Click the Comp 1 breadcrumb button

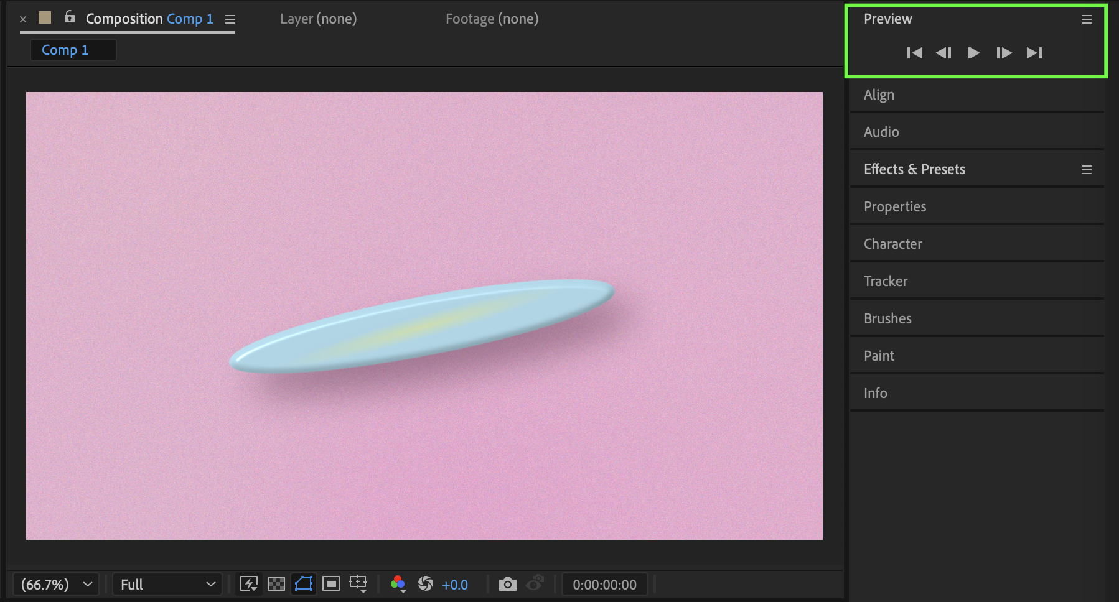click(x=73, y=50)
